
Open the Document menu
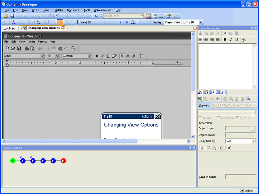point(73,10)
